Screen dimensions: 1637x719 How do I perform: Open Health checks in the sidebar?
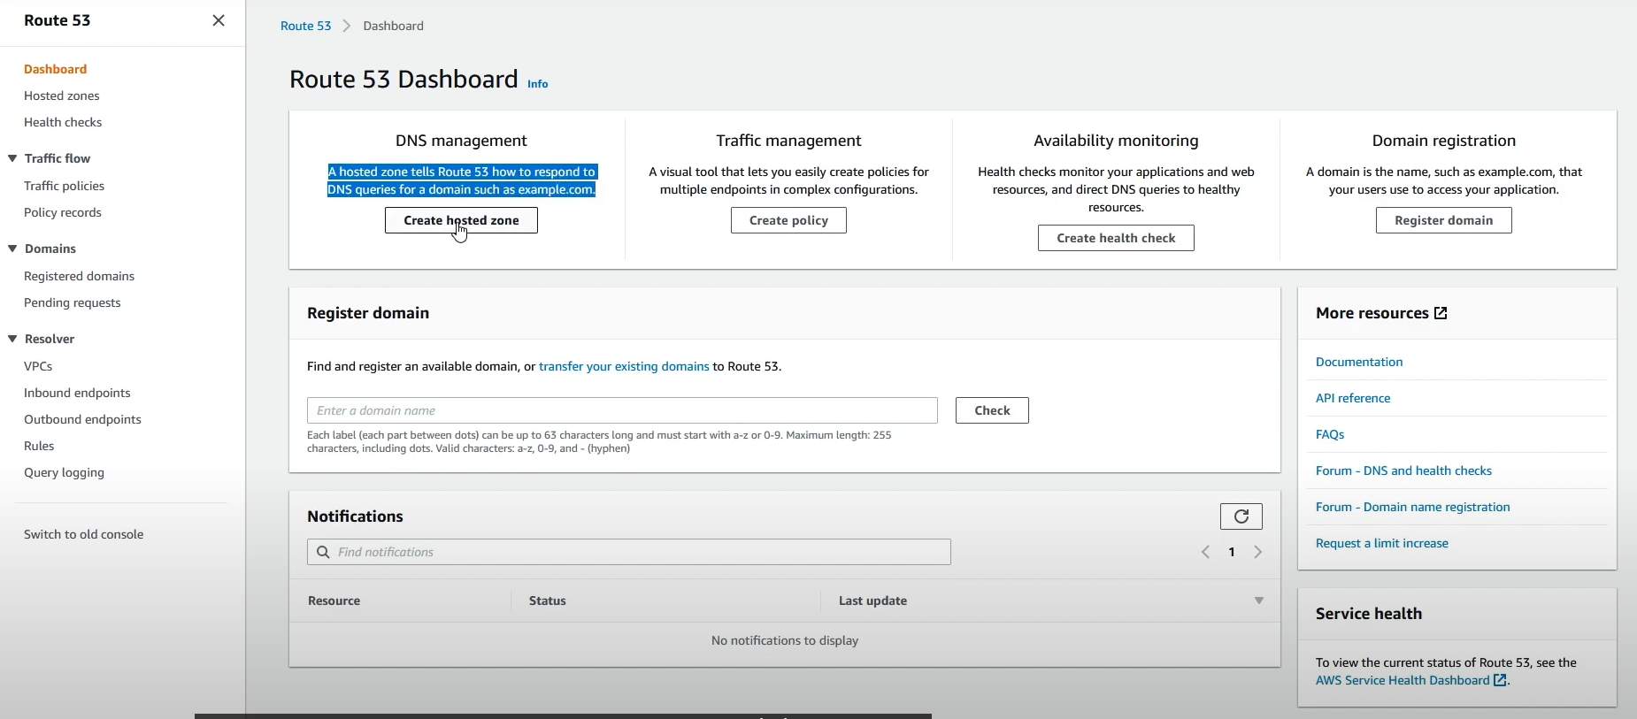click(63, 122)
